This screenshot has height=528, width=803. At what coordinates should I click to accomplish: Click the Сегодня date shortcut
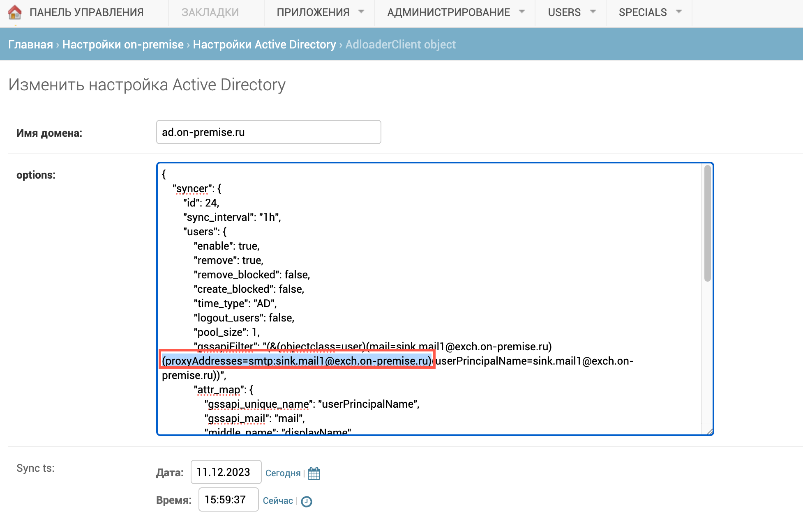pyautogui.click(x=283, y=473)
